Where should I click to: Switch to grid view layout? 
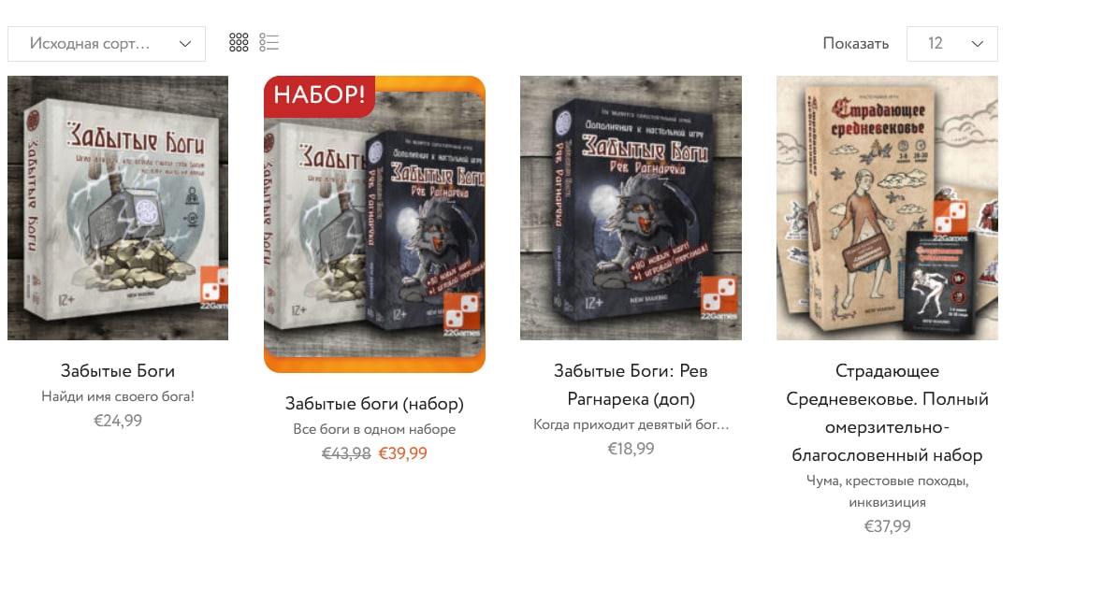[x=239, y=43]
